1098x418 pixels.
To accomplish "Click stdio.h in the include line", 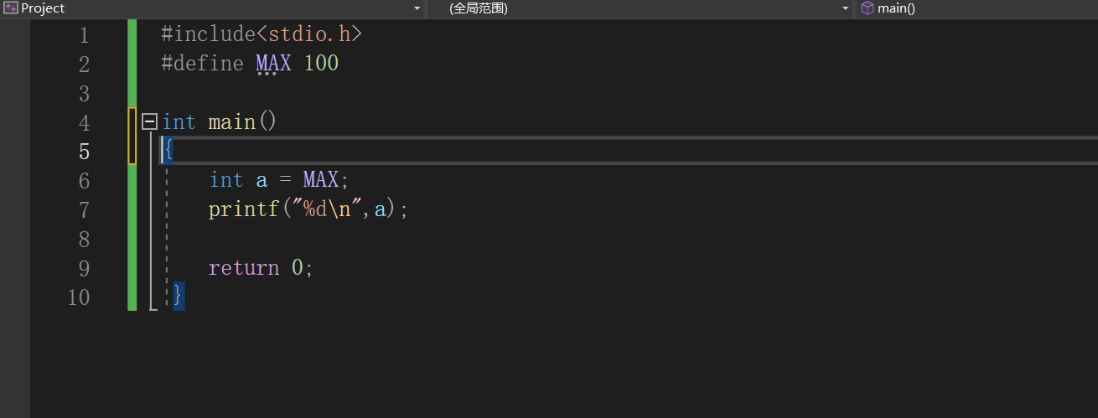I will pyautogui.click(x=309, y=35).
